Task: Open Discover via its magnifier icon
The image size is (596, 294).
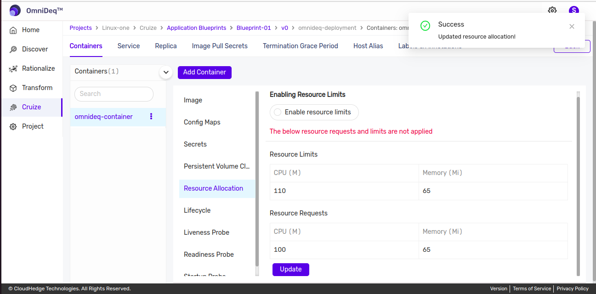Action: [x=13, y=50]
